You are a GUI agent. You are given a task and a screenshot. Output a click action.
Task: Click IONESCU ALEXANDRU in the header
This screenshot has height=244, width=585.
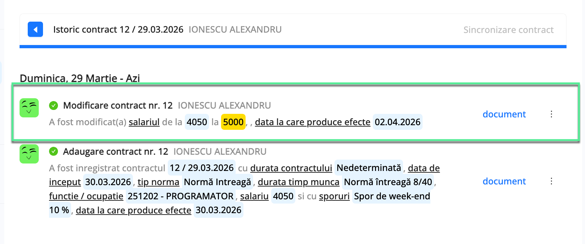point(235,30)
